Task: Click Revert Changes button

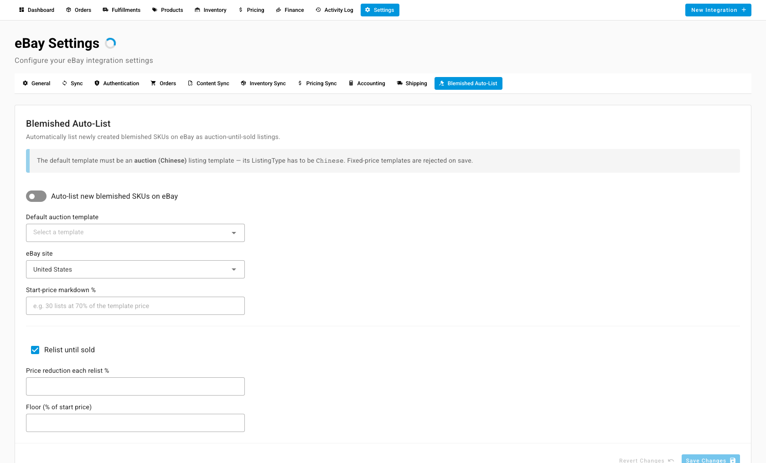Action: click(646, 459)
